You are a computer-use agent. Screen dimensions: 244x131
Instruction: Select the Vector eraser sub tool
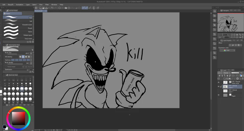[x=18, y=31]
